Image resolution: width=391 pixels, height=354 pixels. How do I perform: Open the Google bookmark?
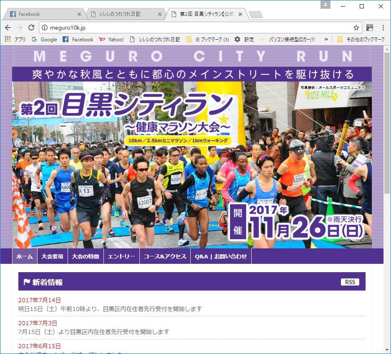(44, 39)
